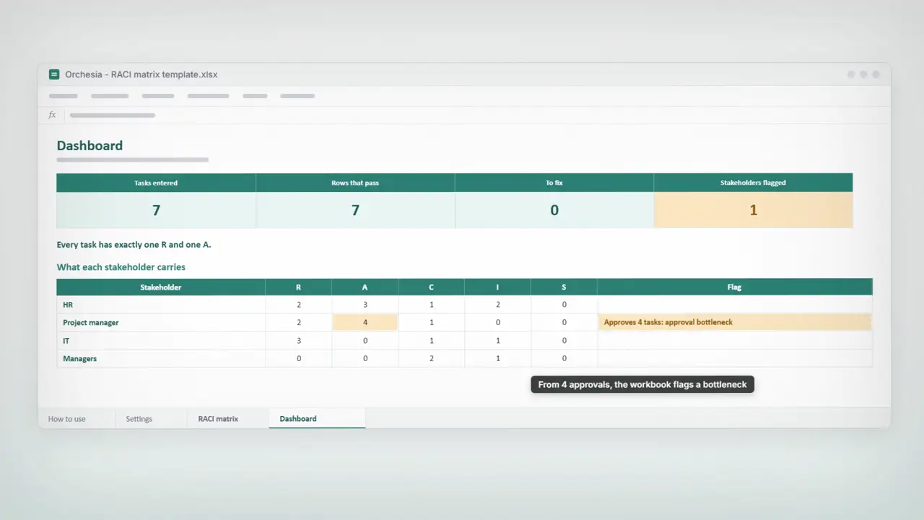
Task: Click the first placeholder menu bar item
Action: pyautogui.click(x=63, y=95)
